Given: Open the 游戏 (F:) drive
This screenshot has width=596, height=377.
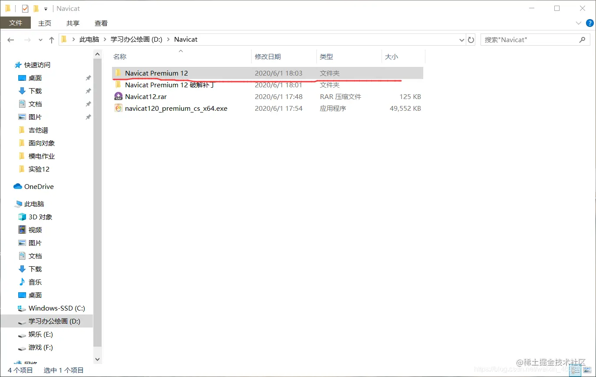Looking at the screenshot, I should click(41, 347).
